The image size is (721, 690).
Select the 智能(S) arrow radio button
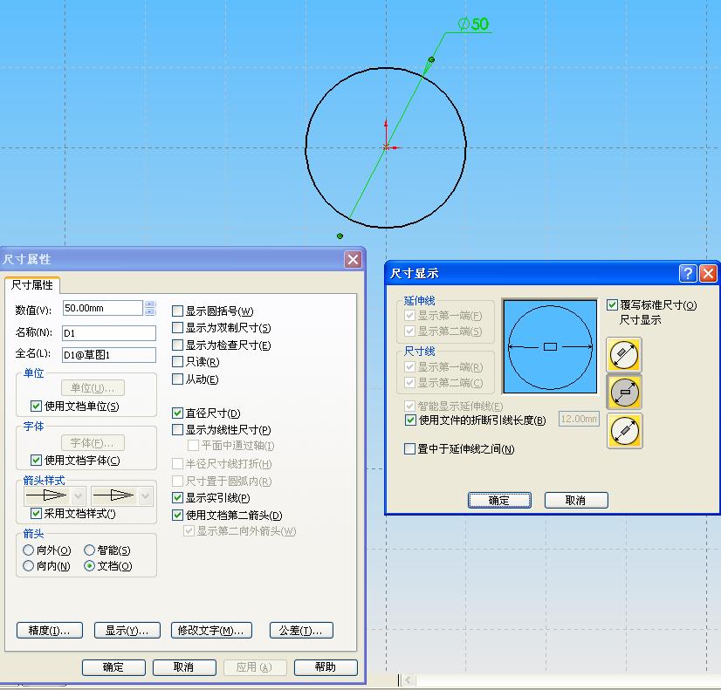coord(89,550)
